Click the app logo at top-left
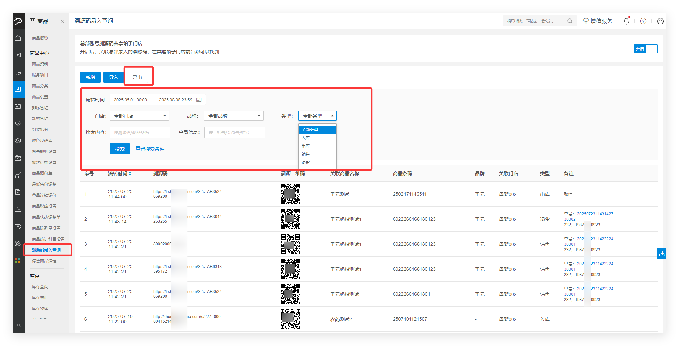679x346 pixels. pos(18,21)
